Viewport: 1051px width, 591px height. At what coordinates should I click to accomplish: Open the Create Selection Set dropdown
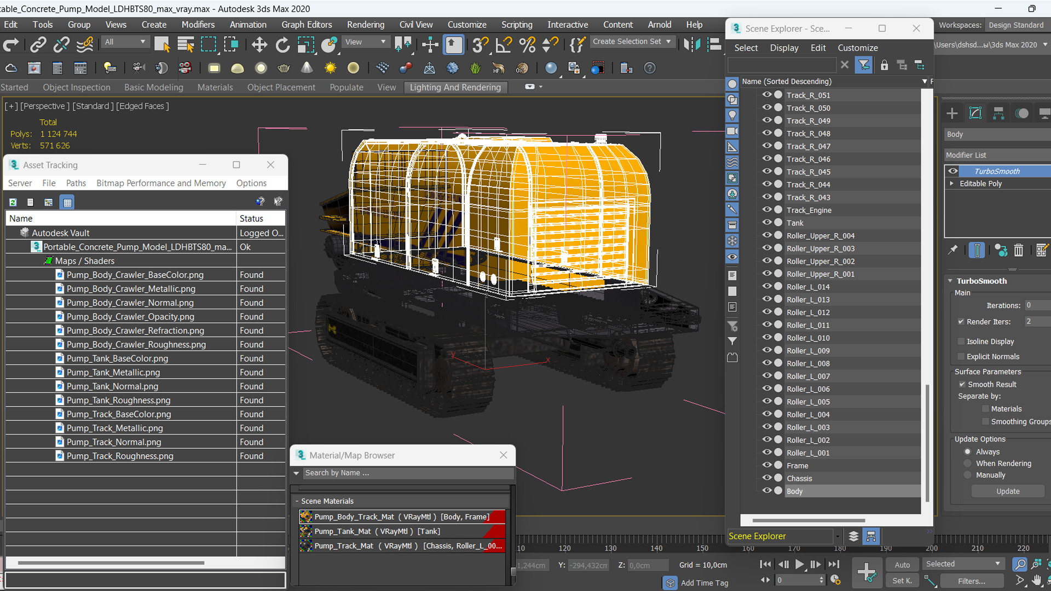click(x=632, y=42)
